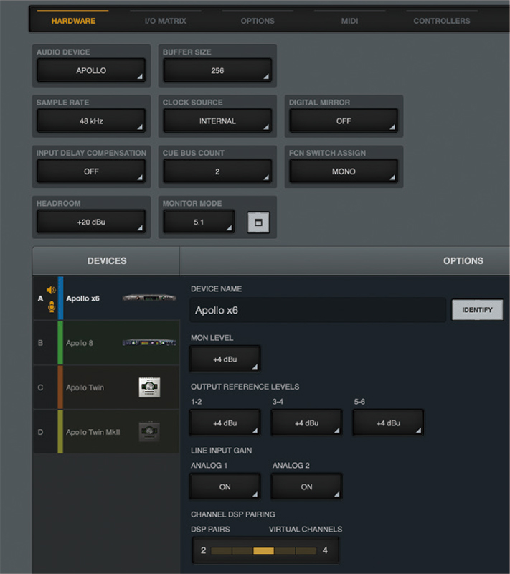This screenshot has height=574, width=510.
Task: Open the Audio Device dropdown showing APOLLO
Action: 91,70
